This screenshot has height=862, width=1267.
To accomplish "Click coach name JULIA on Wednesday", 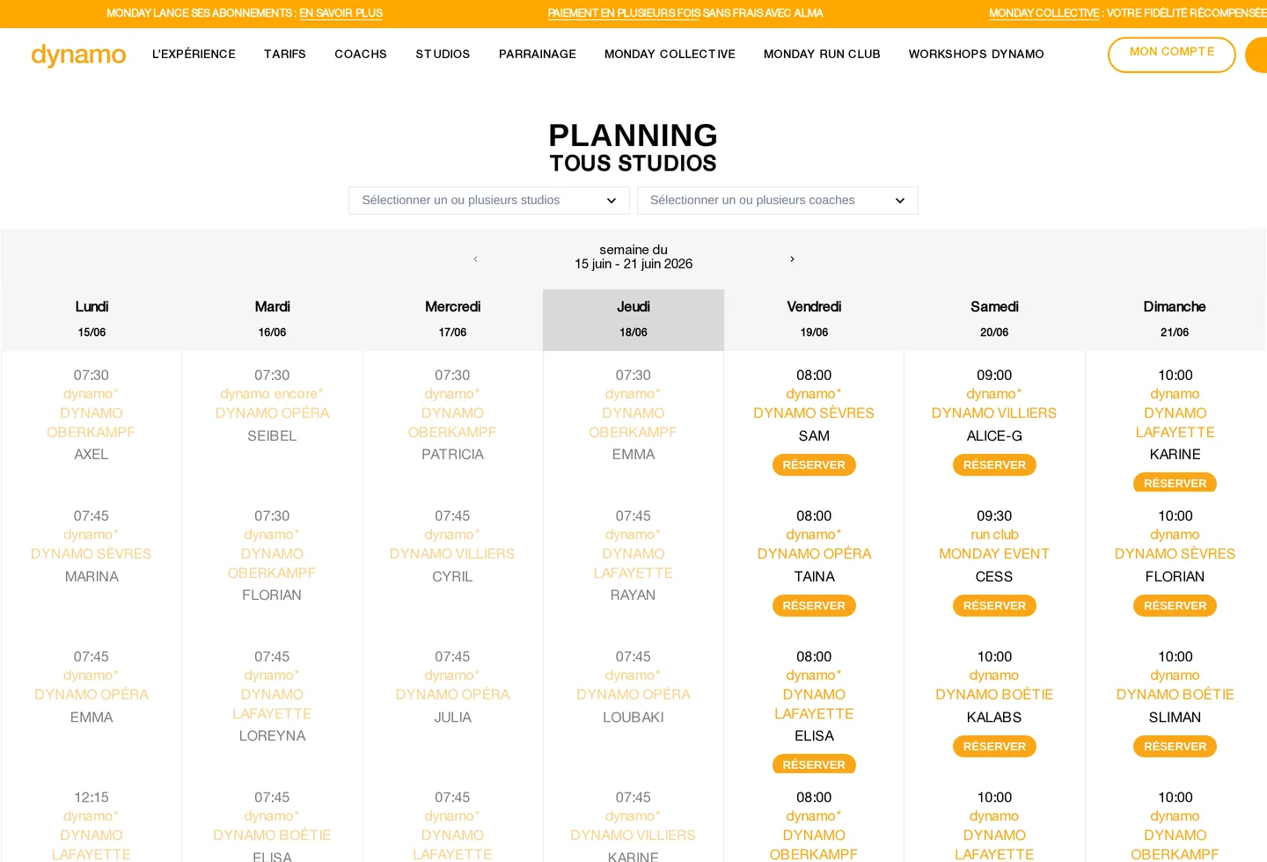I will point(452,718).
